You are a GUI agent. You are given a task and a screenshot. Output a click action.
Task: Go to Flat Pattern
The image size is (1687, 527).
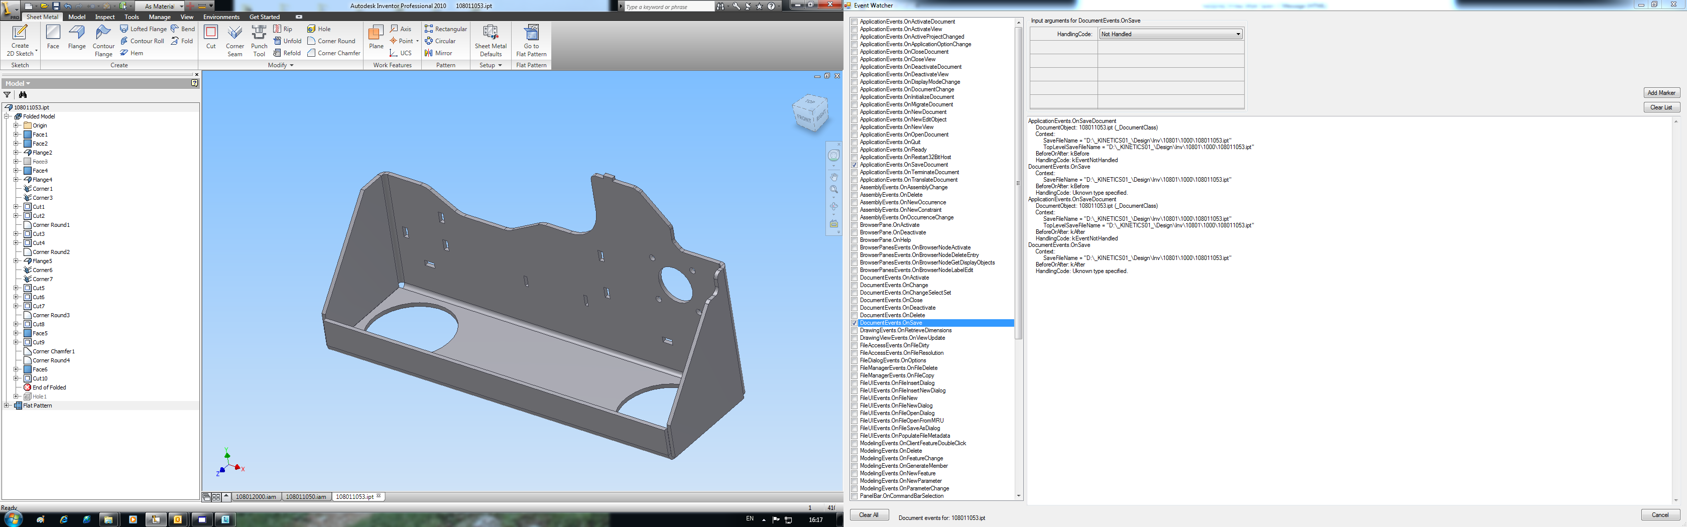click(x=531, y=41)
